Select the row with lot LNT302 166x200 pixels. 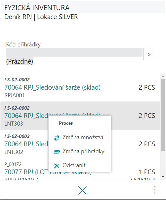tap(80, 144)
